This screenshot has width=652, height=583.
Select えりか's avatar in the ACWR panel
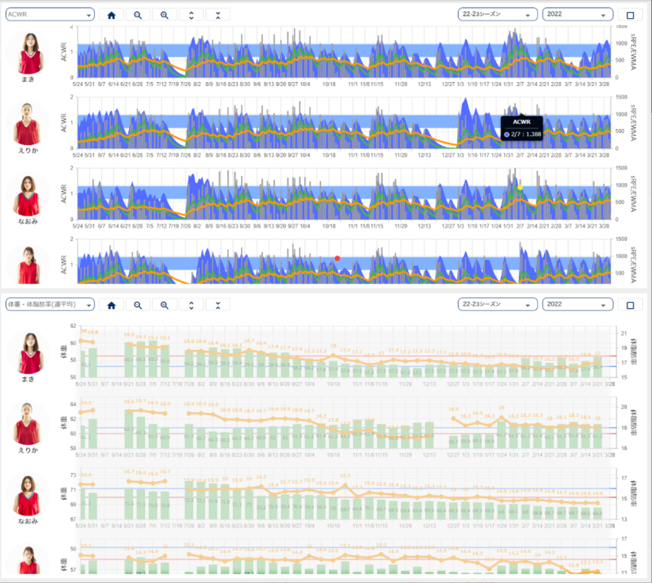[x=28, y=122]
